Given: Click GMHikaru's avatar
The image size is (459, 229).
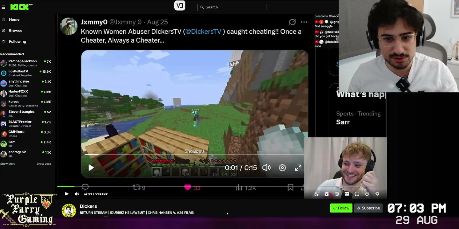Looking at the screenshot, I should click(4, 134).
